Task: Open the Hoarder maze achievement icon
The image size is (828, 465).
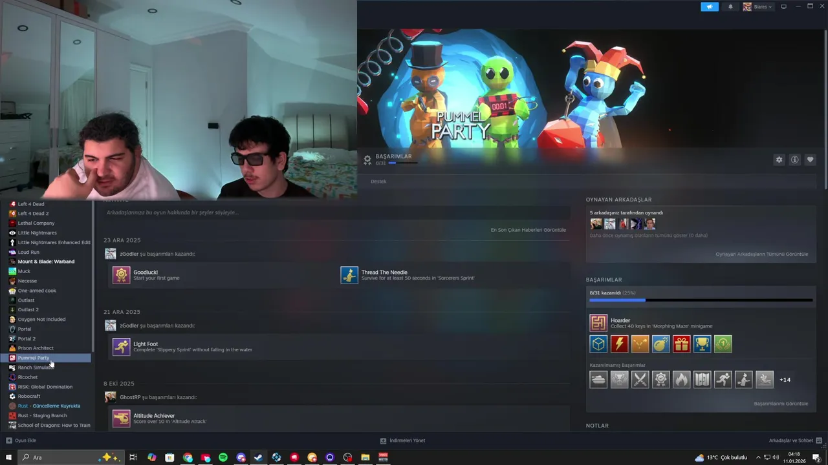Action: 598,323
